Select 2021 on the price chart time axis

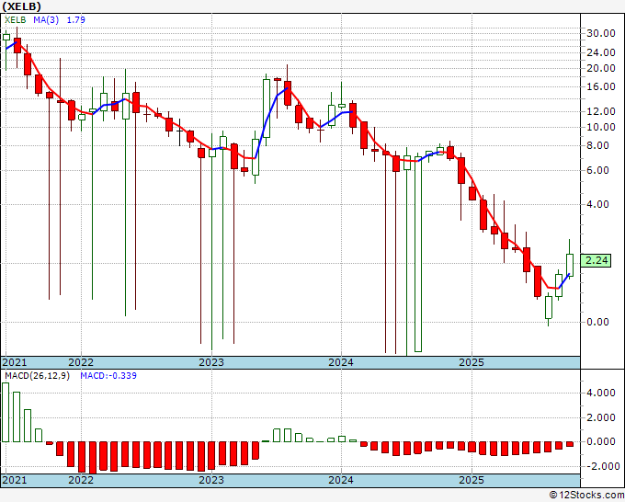pyautogui.click(x=15, y=362)
